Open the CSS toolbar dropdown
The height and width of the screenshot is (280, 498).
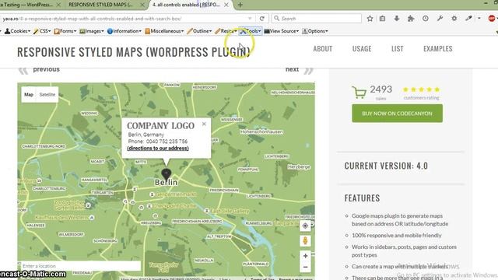pyautogui.click(x=43, y=31)
